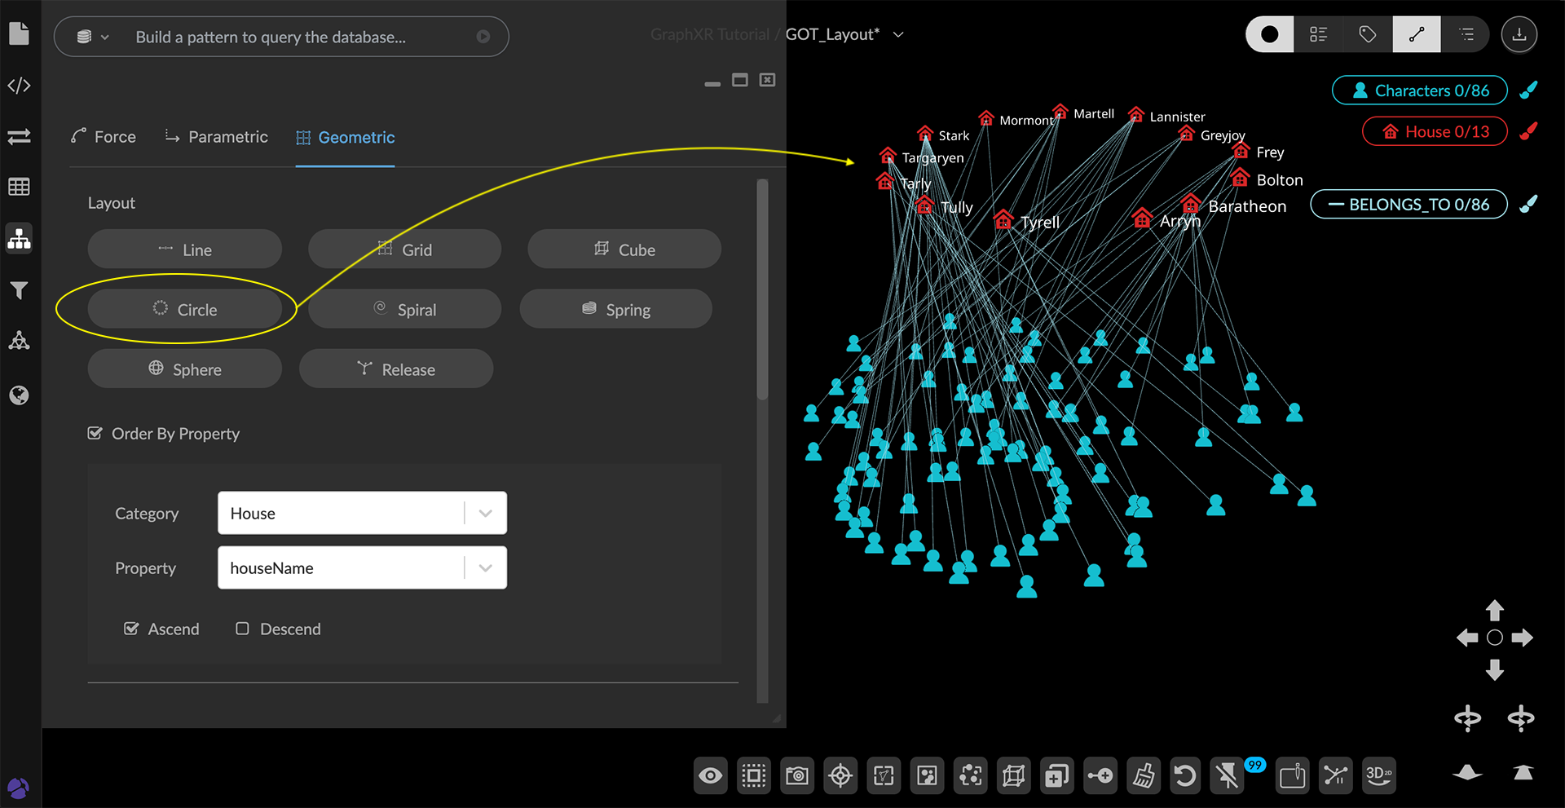Click the undo arrow icon in bottom toolbar
The width and height of the screenshot is (1565, 808).
pyautogui.click(x=1185, y=775)
